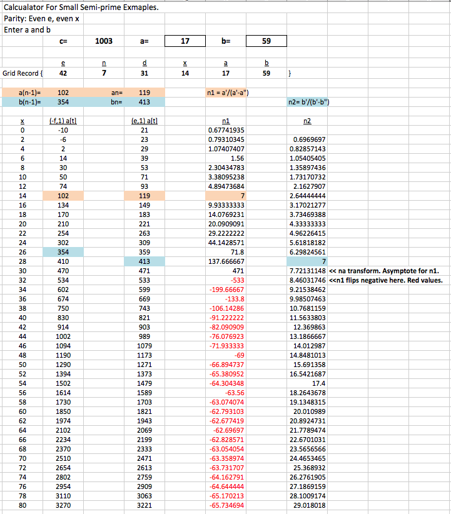Select the 'a=' input cell containing 17
451x514 pixels.
tap(185, 41)
